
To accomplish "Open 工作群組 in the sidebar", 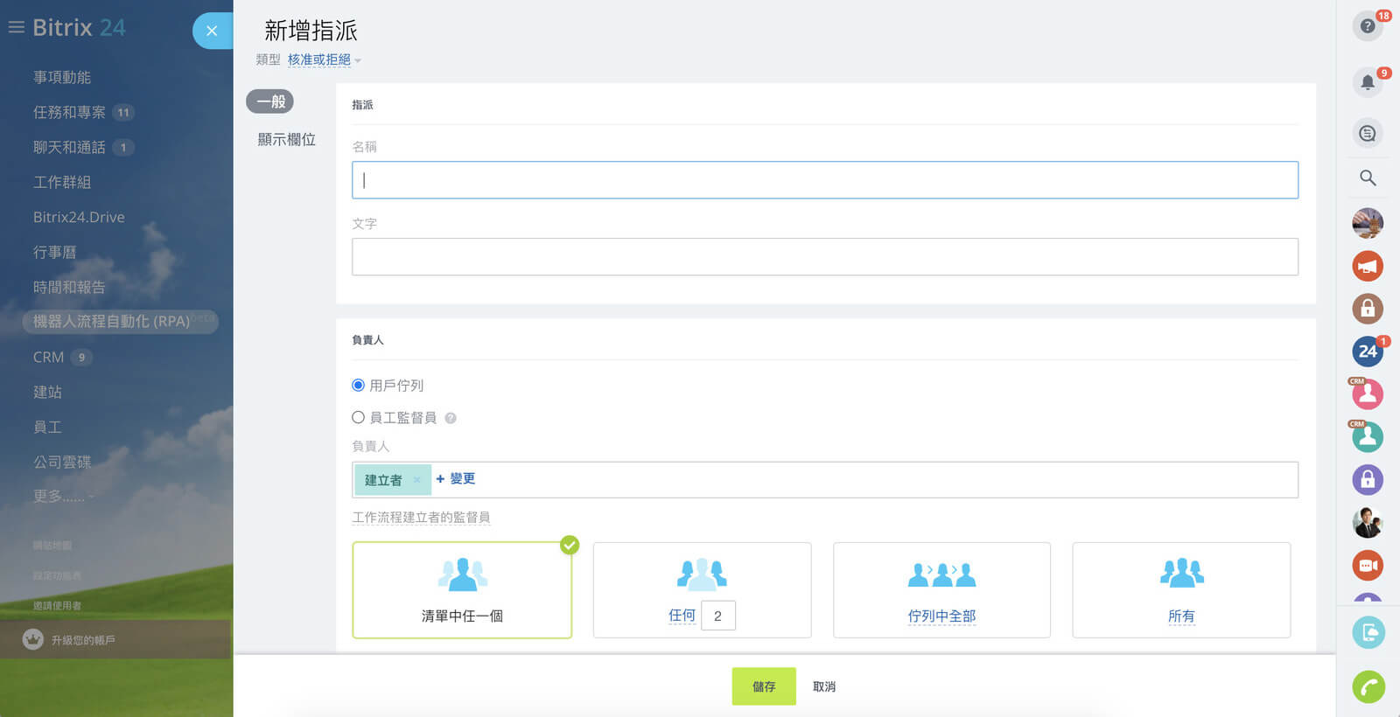I will [x=62, y=182].
